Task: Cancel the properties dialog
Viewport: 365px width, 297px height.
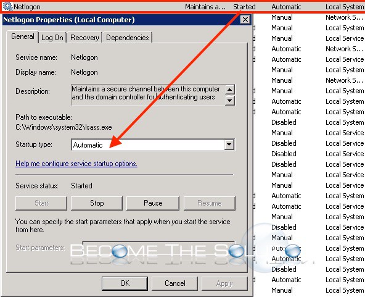Action: coord(175,283)
